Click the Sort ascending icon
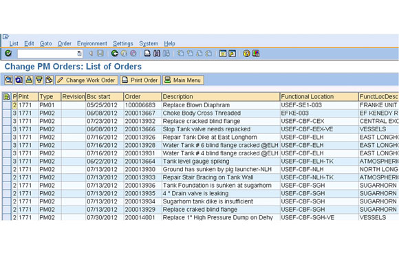Screen dimensions: 399x255 click(x=29, y=80)
